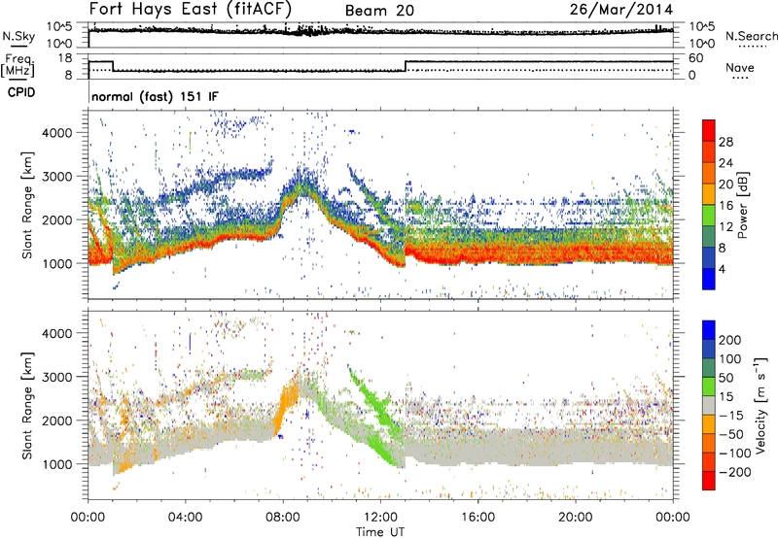The width and height of the screenshot is (778, 538).
Task: Click the '1000' tick in the power panel
Action: [57, 263]
